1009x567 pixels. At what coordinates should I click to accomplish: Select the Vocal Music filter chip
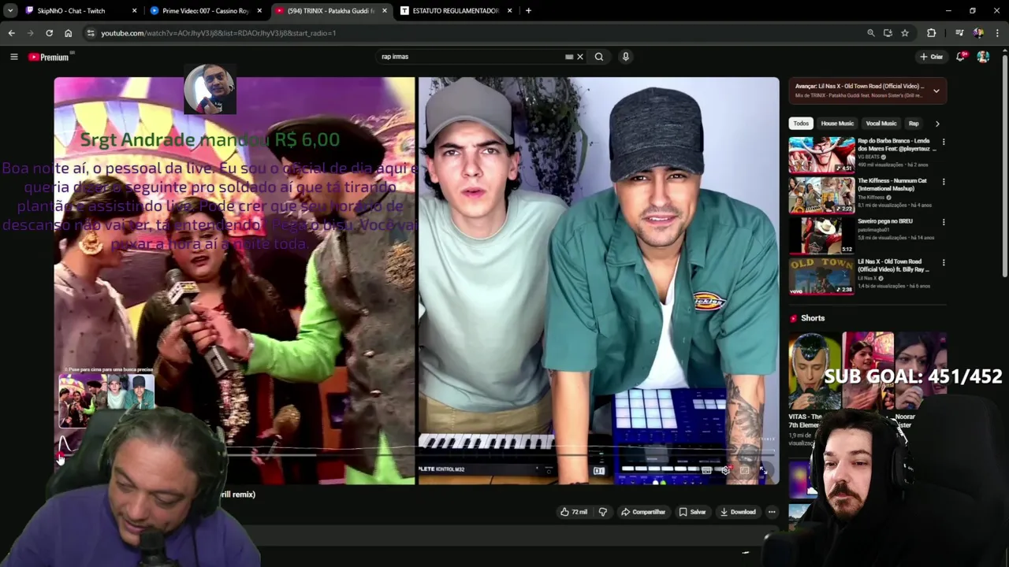coord(881,124)
